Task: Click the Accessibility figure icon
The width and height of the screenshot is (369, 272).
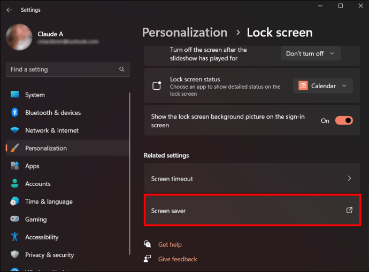Action: (x=15, y=237)
